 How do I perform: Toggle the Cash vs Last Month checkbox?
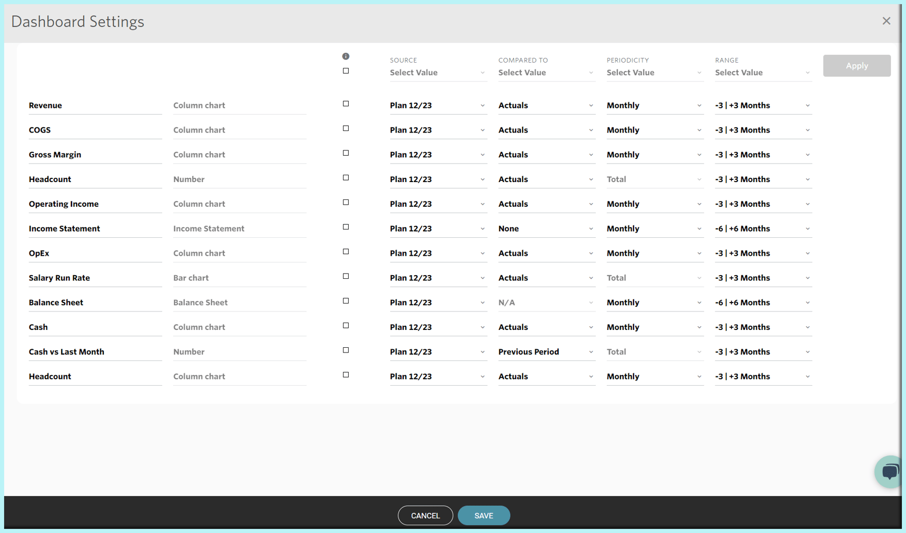coord(346,350)
